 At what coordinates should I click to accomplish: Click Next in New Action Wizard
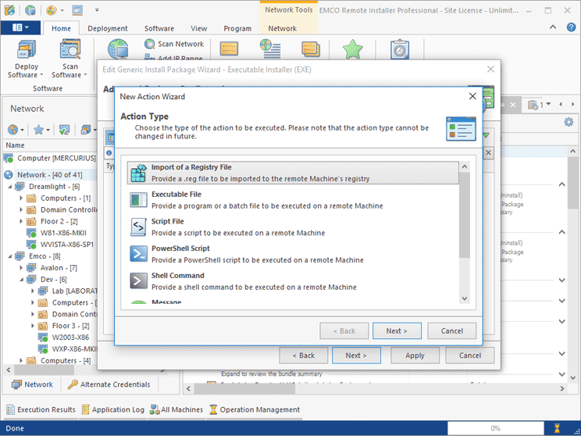pos(397,331)
